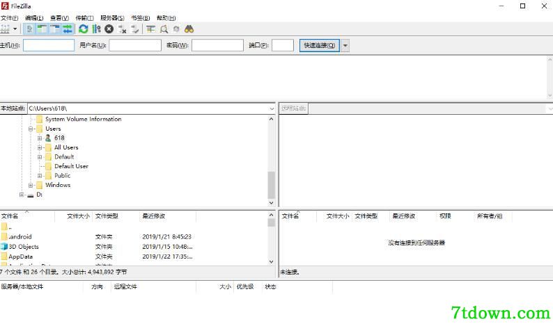553x326 pixels.
Task: Click local tree scrollbar thumb
Action: tap(271, 185)
